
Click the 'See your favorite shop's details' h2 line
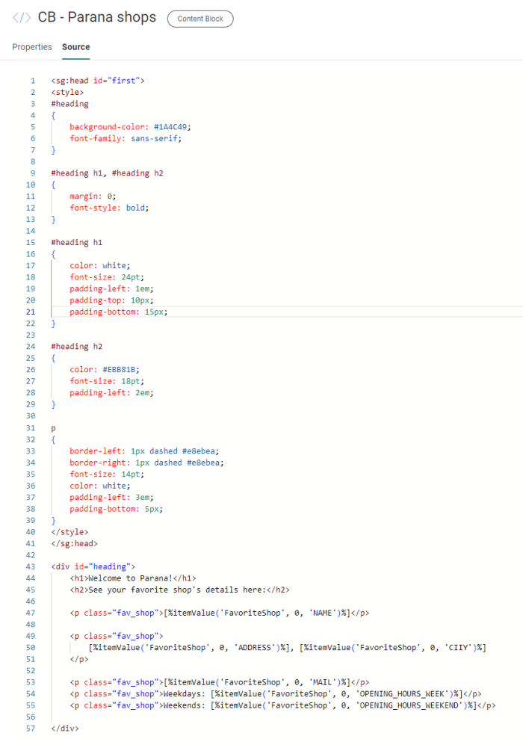coord(179,590)
